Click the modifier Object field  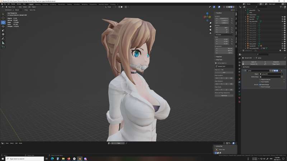271,74
